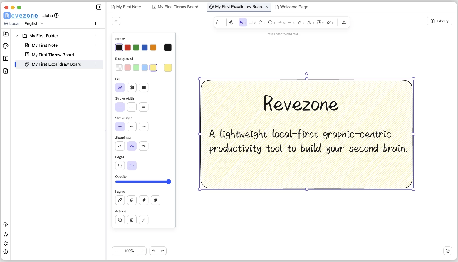Select the Hand panning tool
Viewport: 458px width, 262px height.
(231, 22)
